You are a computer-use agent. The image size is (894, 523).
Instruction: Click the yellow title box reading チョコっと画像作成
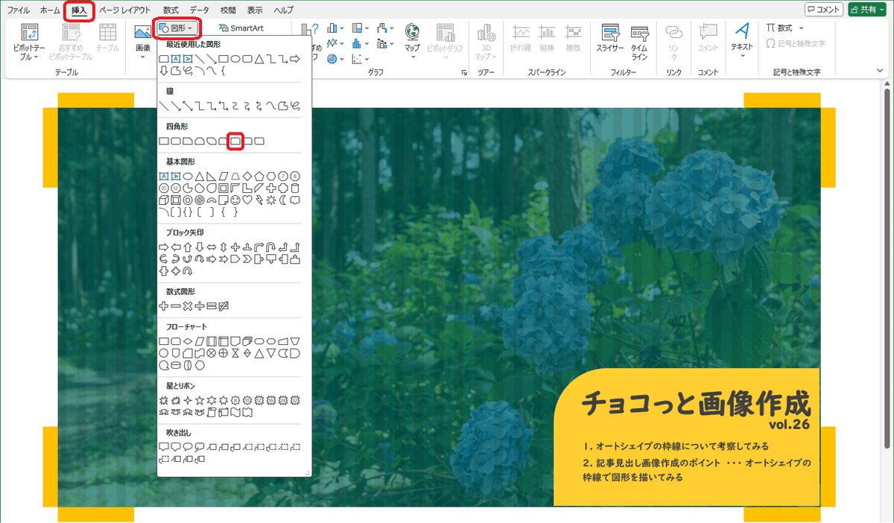tap(686, 437)
